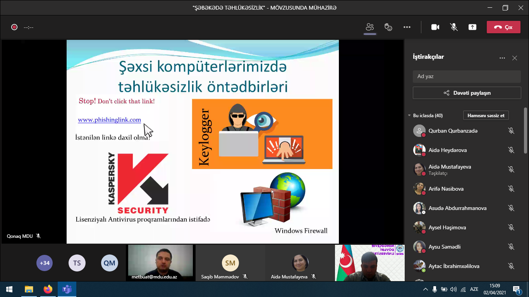The height and width of the screenshot is (297, 529).
Task: Click the raise hand reactions icon
Action: pyautogui.click(x=388, y=27)
